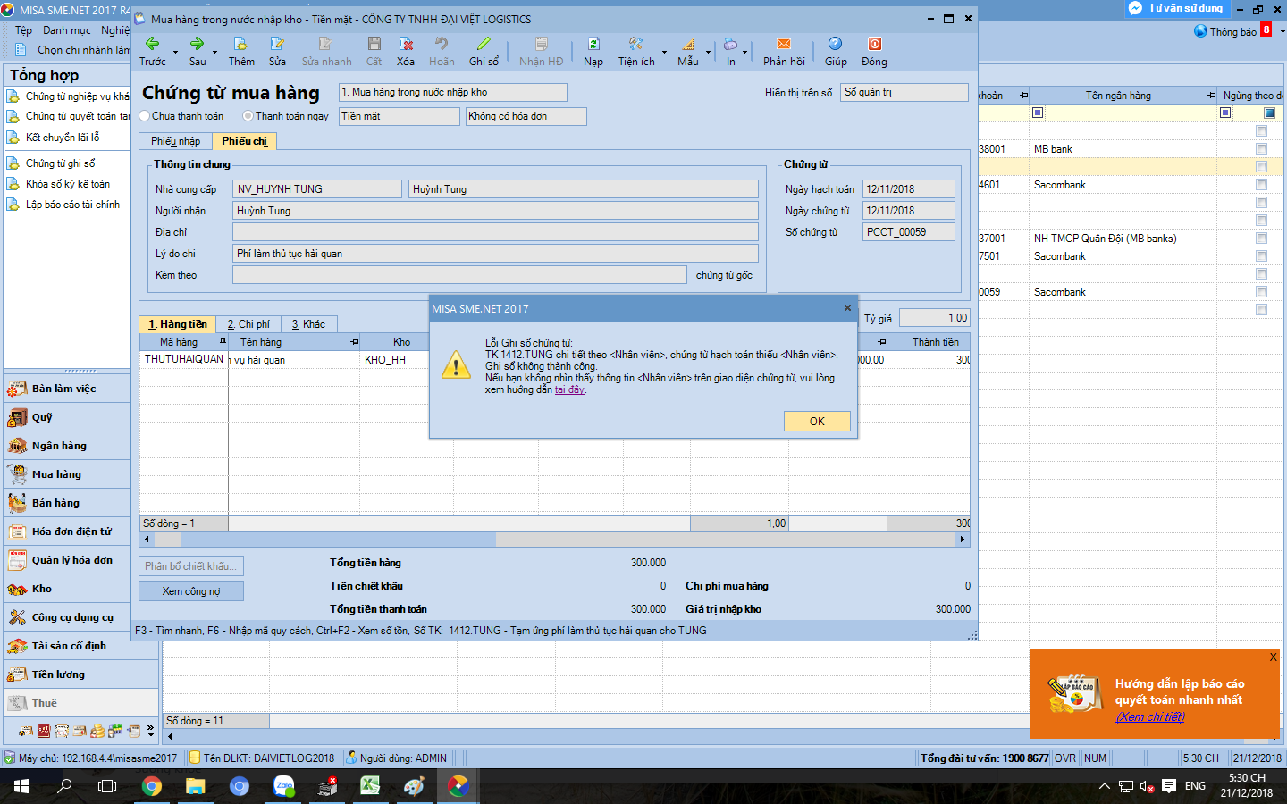Image resolution: width=1287 pixels, height=804 pixels.
Task: Tick the checkbox in the MB bank row
Action: click(1261, 149)
